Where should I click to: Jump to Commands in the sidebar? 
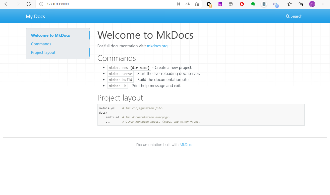coord(41,44)
